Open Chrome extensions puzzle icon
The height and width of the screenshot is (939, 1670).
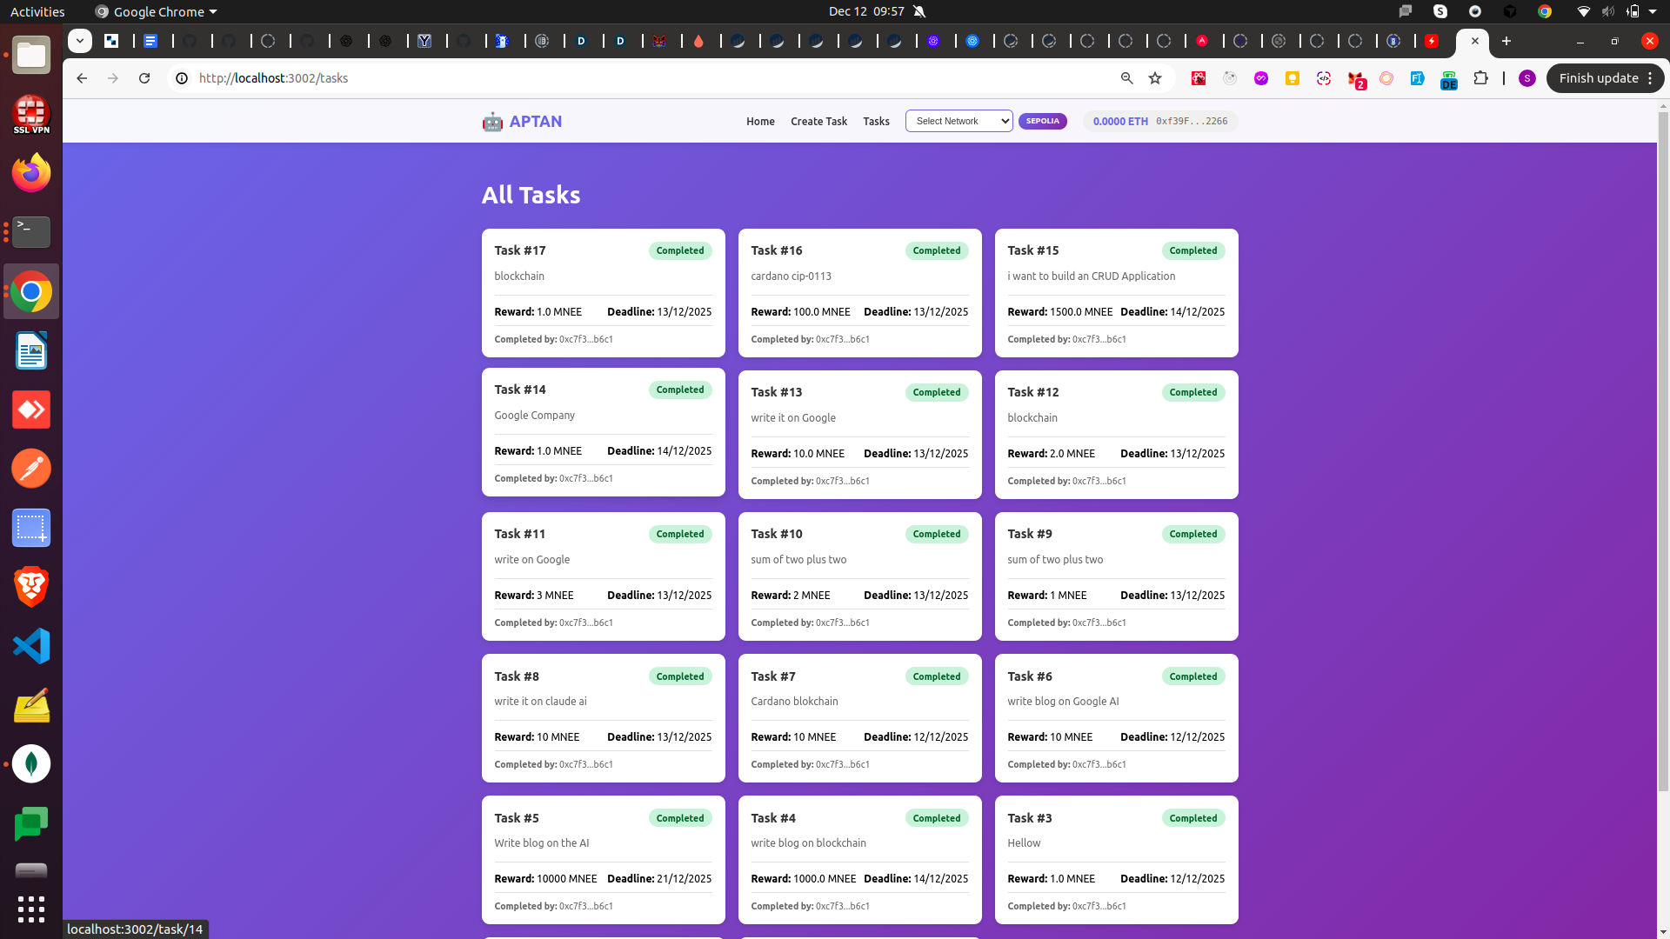1480,78
